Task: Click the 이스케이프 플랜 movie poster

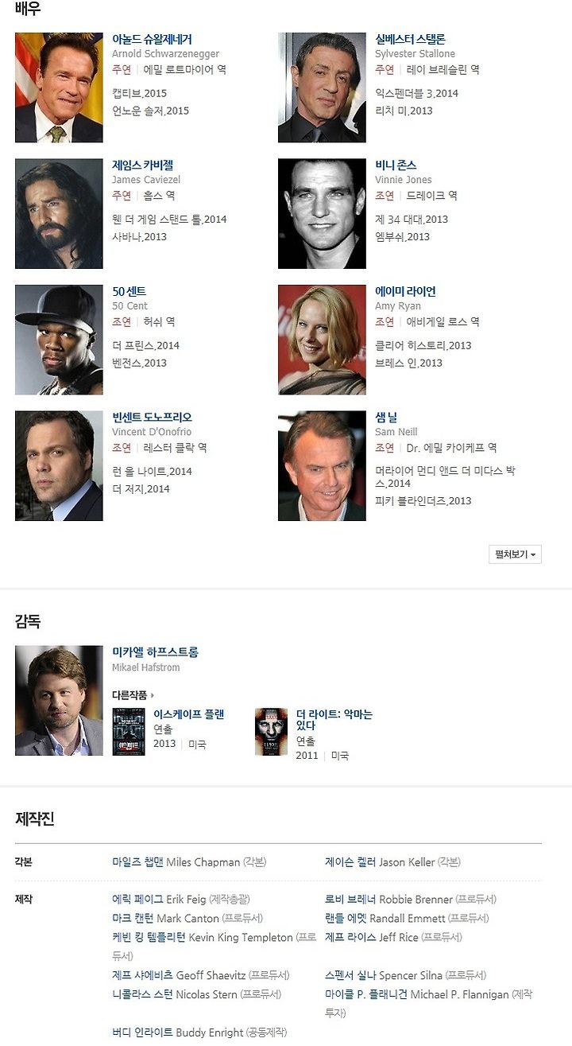Action: (x=129, y=732)
